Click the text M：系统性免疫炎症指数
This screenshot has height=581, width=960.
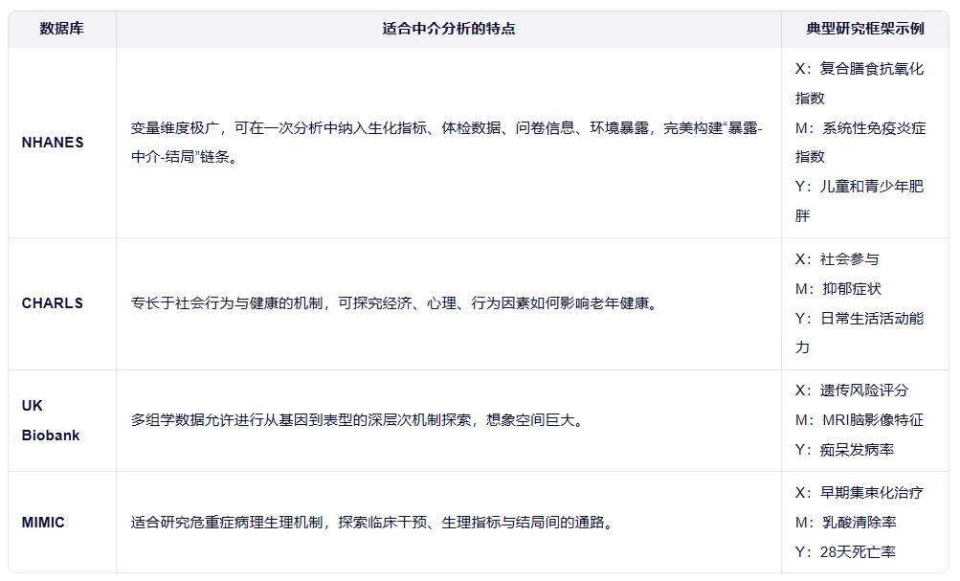tap(860, 143)
